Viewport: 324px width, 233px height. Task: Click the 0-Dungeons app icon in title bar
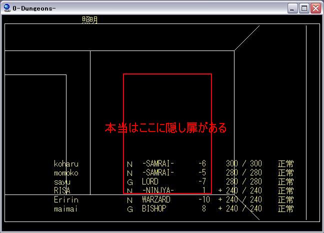coord(6,8)
